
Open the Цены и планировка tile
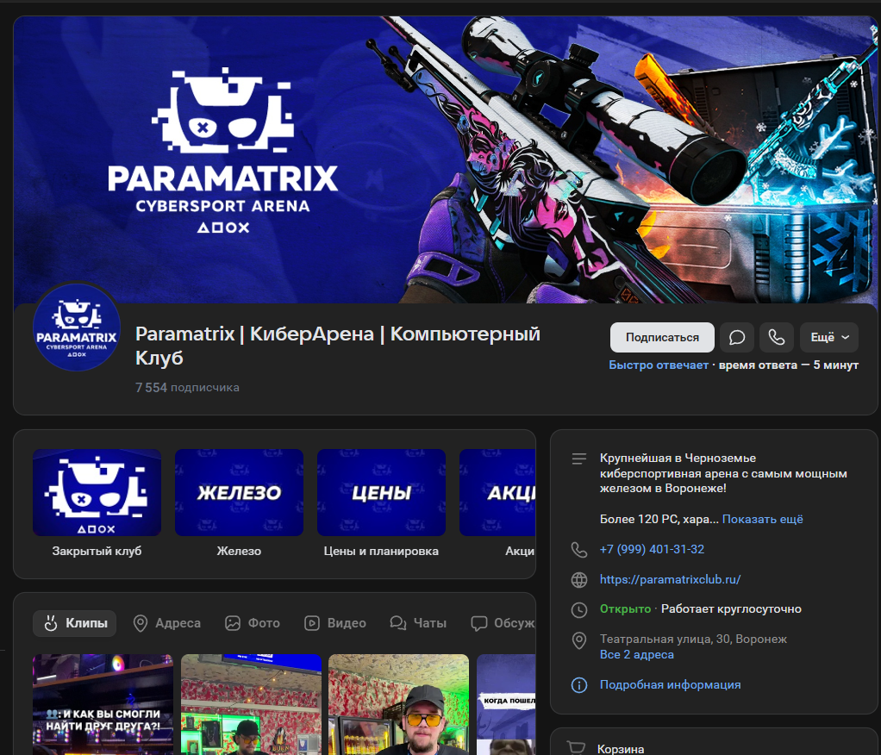[x=381, y=503]
